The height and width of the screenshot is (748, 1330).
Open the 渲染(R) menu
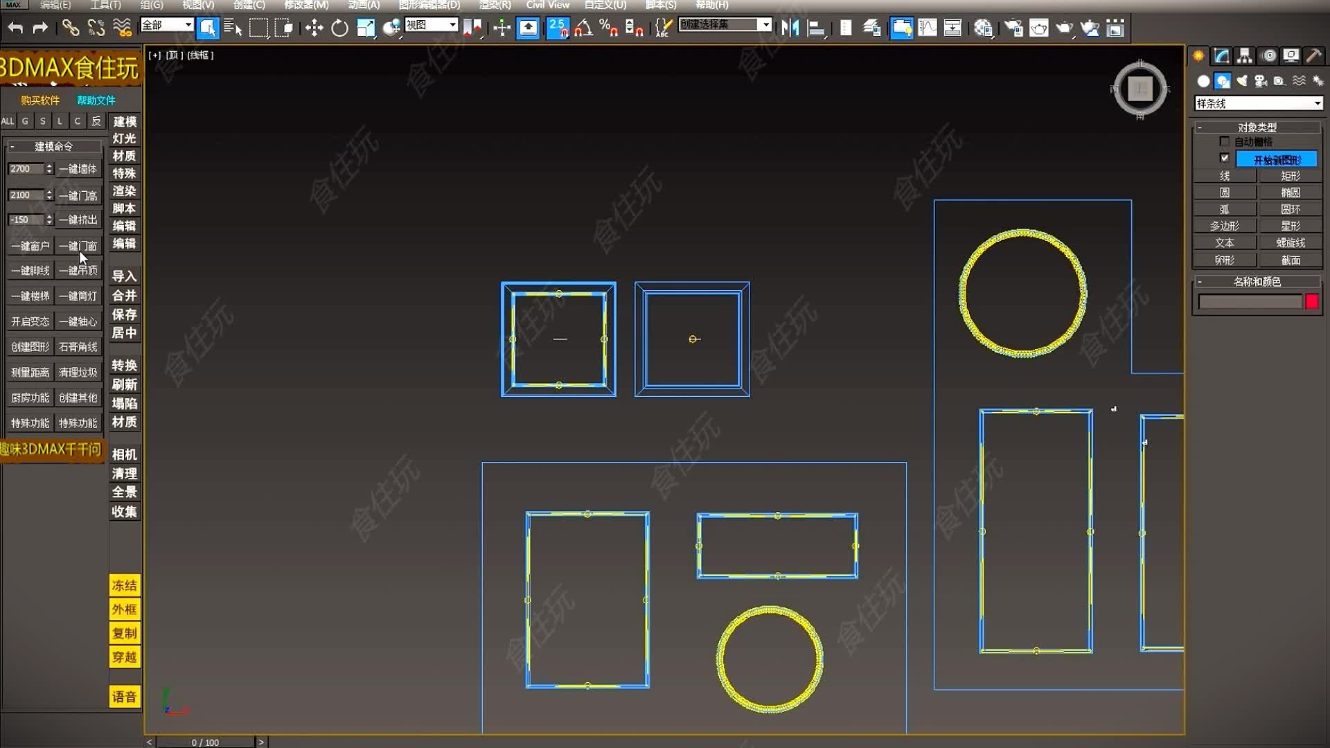tap(493, 5)
